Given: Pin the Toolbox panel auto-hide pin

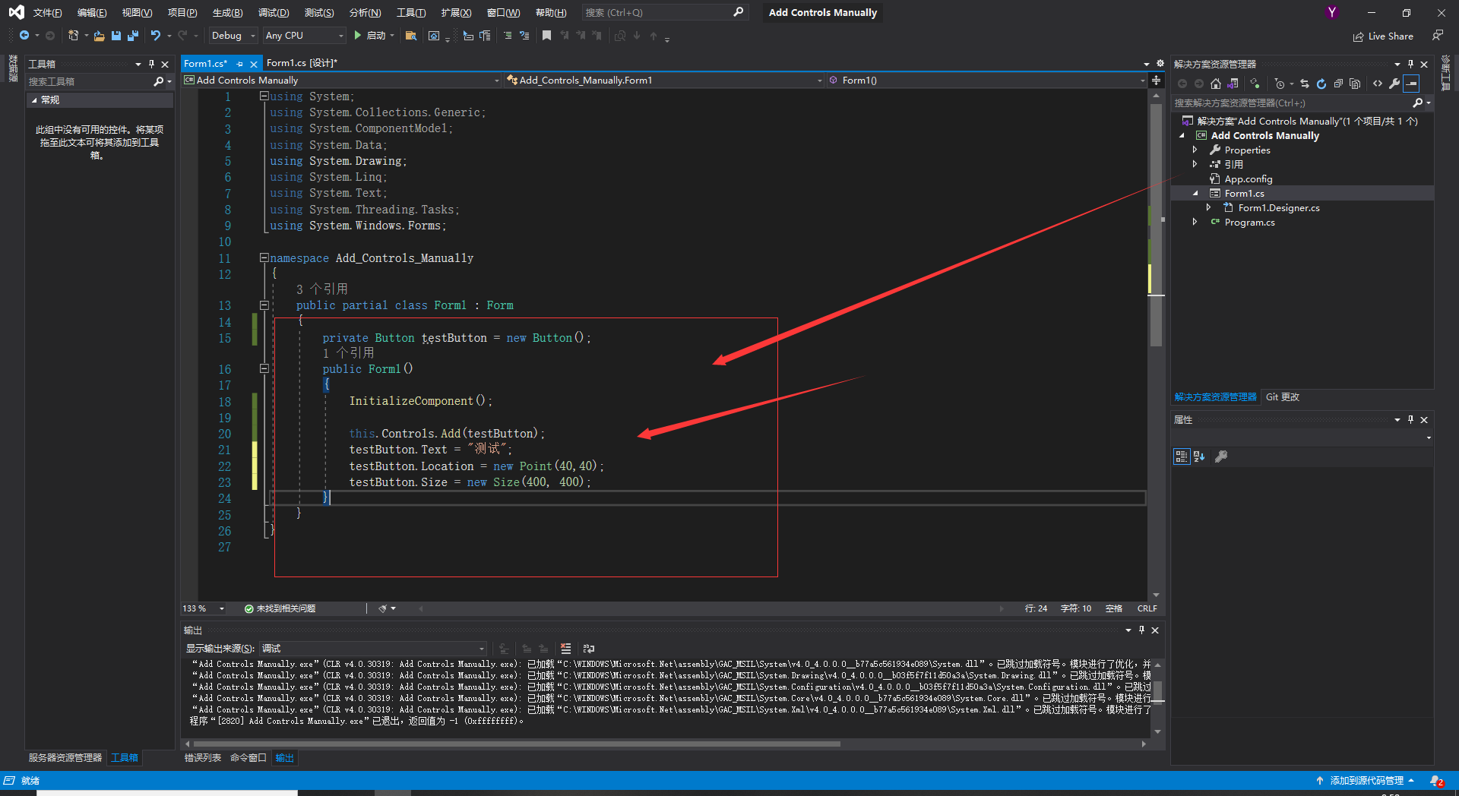Looking at the screenshot, I should (x=151, y=64).
